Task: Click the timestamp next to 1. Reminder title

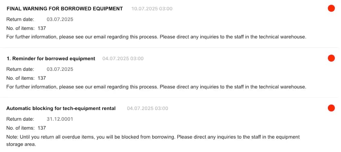Action: 123,58
